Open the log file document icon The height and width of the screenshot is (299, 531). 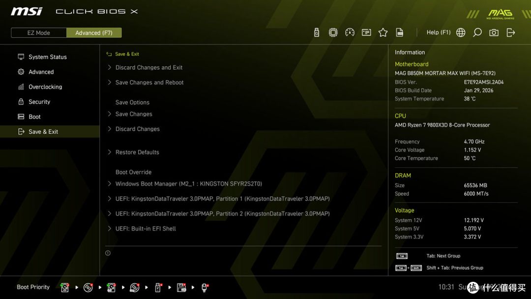[x=400, y=32]
